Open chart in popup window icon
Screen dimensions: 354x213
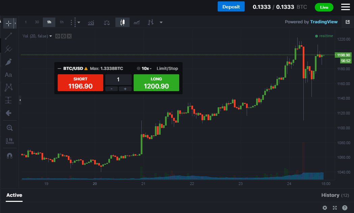[348, 22]
